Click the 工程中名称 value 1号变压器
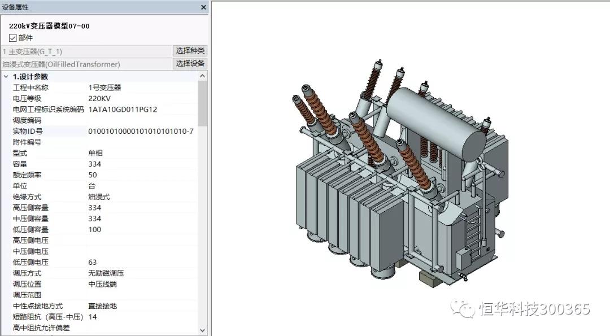This screenshot has height=336, width=610. (104, 88)
